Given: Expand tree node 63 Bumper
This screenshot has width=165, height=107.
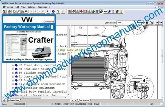Looking at the screenshot, I should coord(13,80).
